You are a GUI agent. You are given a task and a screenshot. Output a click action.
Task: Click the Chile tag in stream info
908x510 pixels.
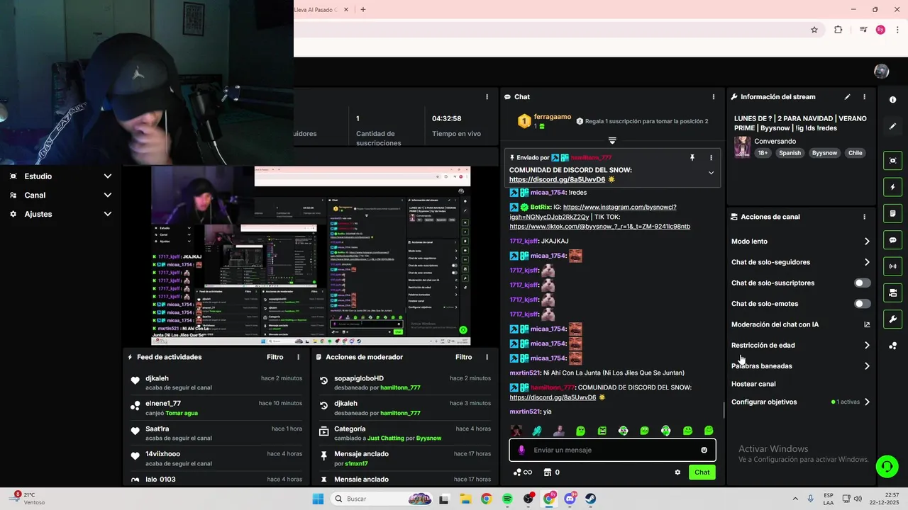(x=855, y=153)
